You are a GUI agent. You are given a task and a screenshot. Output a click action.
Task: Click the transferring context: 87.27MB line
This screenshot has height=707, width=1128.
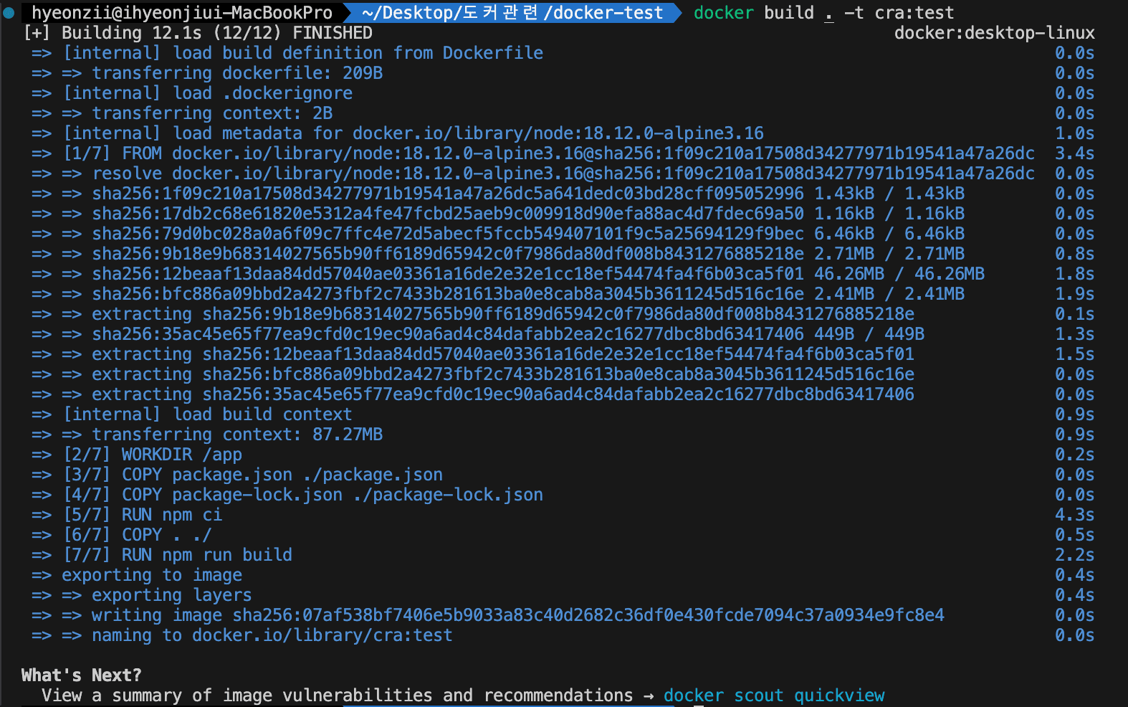coord(236,435)
